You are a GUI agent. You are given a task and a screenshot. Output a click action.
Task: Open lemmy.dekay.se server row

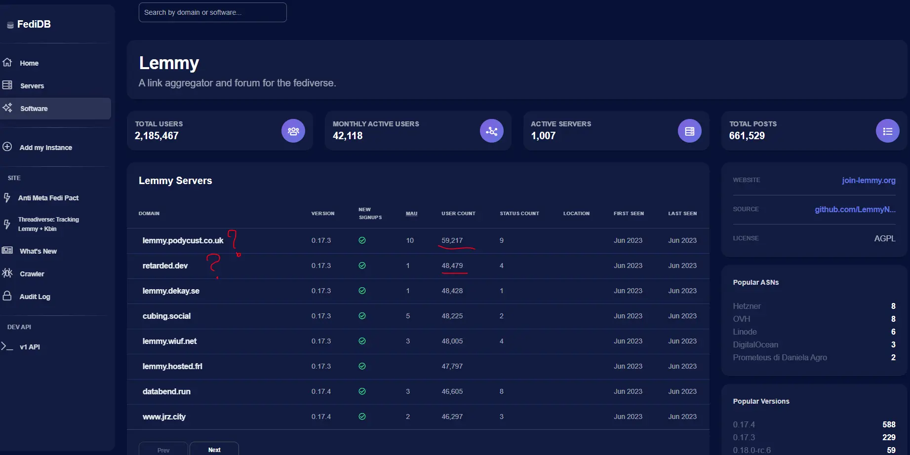coord(418,291)
